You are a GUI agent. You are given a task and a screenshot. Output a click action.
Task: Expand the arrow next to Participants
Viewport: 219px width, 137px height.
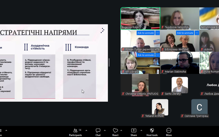[86, 130]
